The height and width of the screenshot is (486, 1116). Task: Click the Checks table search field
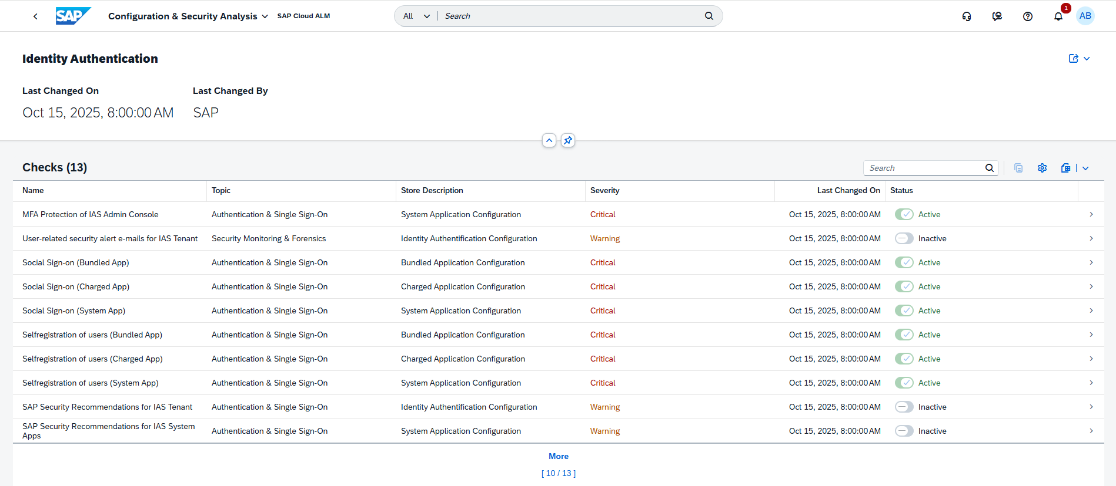(923, 168)
